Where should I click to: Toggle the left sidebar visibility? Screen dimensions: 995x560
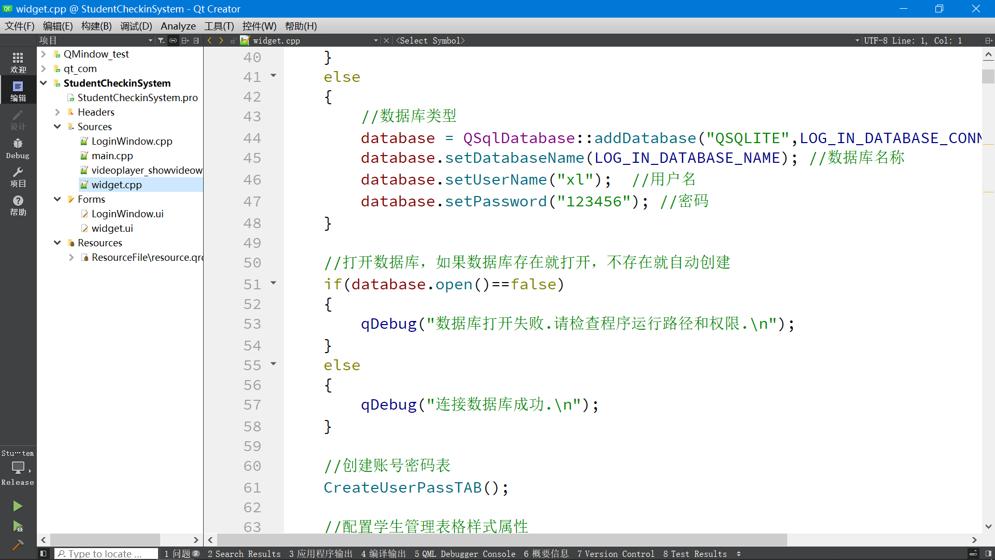click(x=44, y=554)
